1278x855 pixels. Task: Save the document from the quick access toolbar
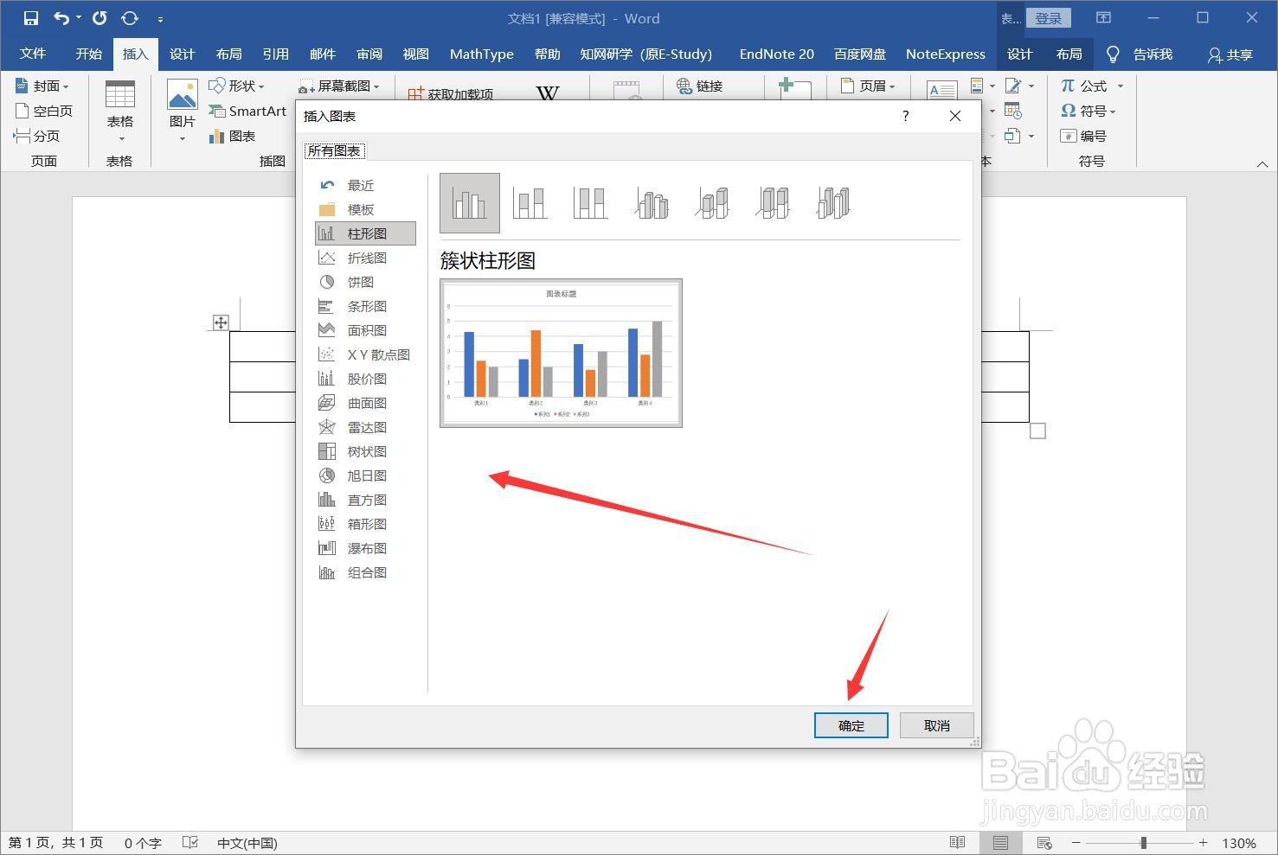(x=31, y=18)
